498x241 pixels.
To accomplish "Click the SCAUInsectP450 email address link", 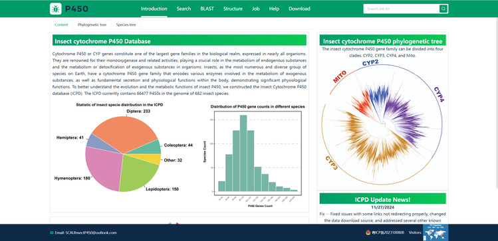I will (91, 232).
